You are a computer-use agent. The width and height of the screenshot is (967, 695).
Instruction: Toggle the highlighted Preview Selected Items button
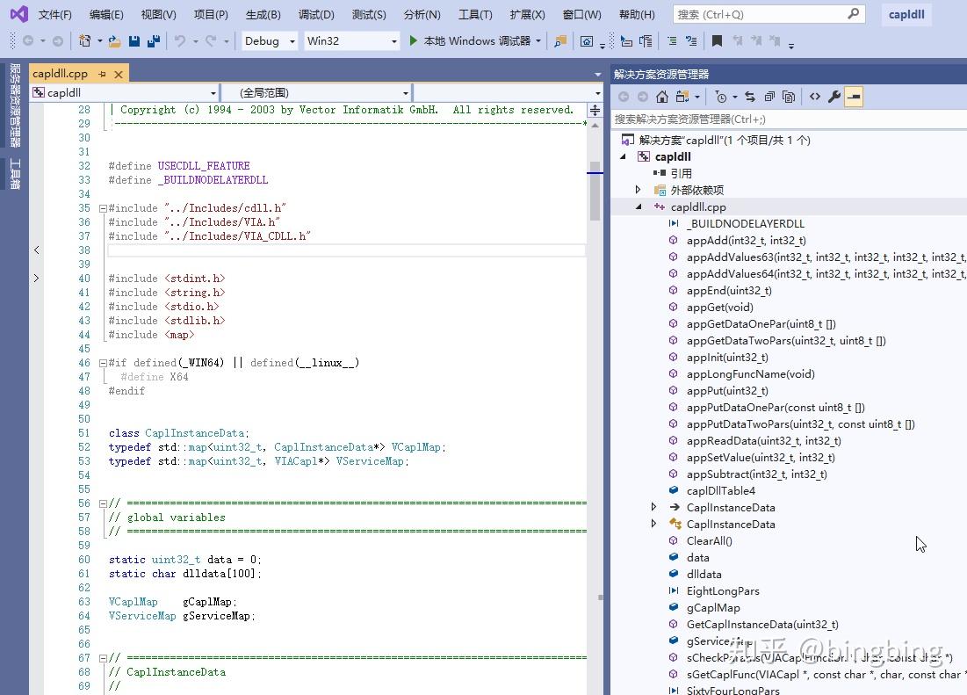(853, 97)
